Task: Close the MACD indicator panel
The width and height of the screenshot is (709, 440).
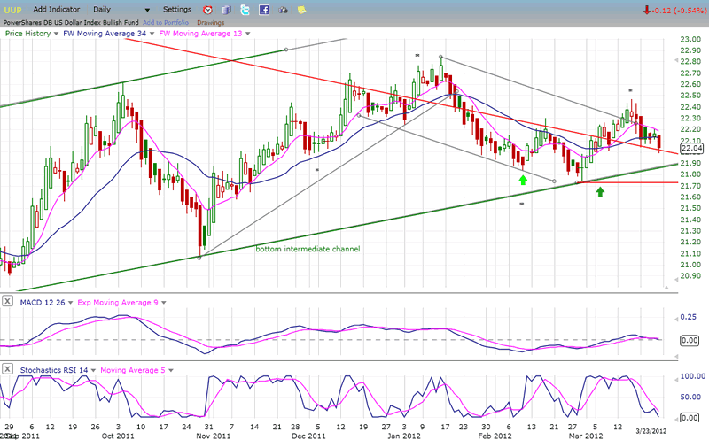Action: (x=8, y=303)
